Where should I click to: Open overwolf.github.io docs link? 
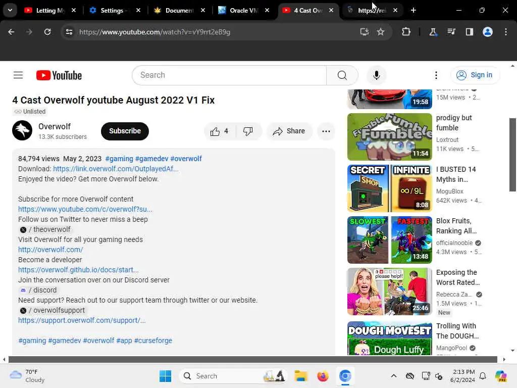point(78,270)
